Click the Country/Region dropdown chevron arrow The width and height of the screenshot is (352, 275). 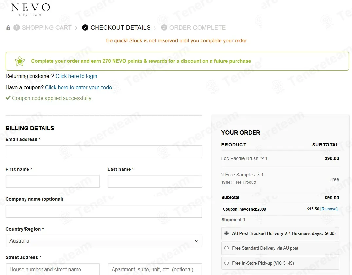click(x=196, y=241)
